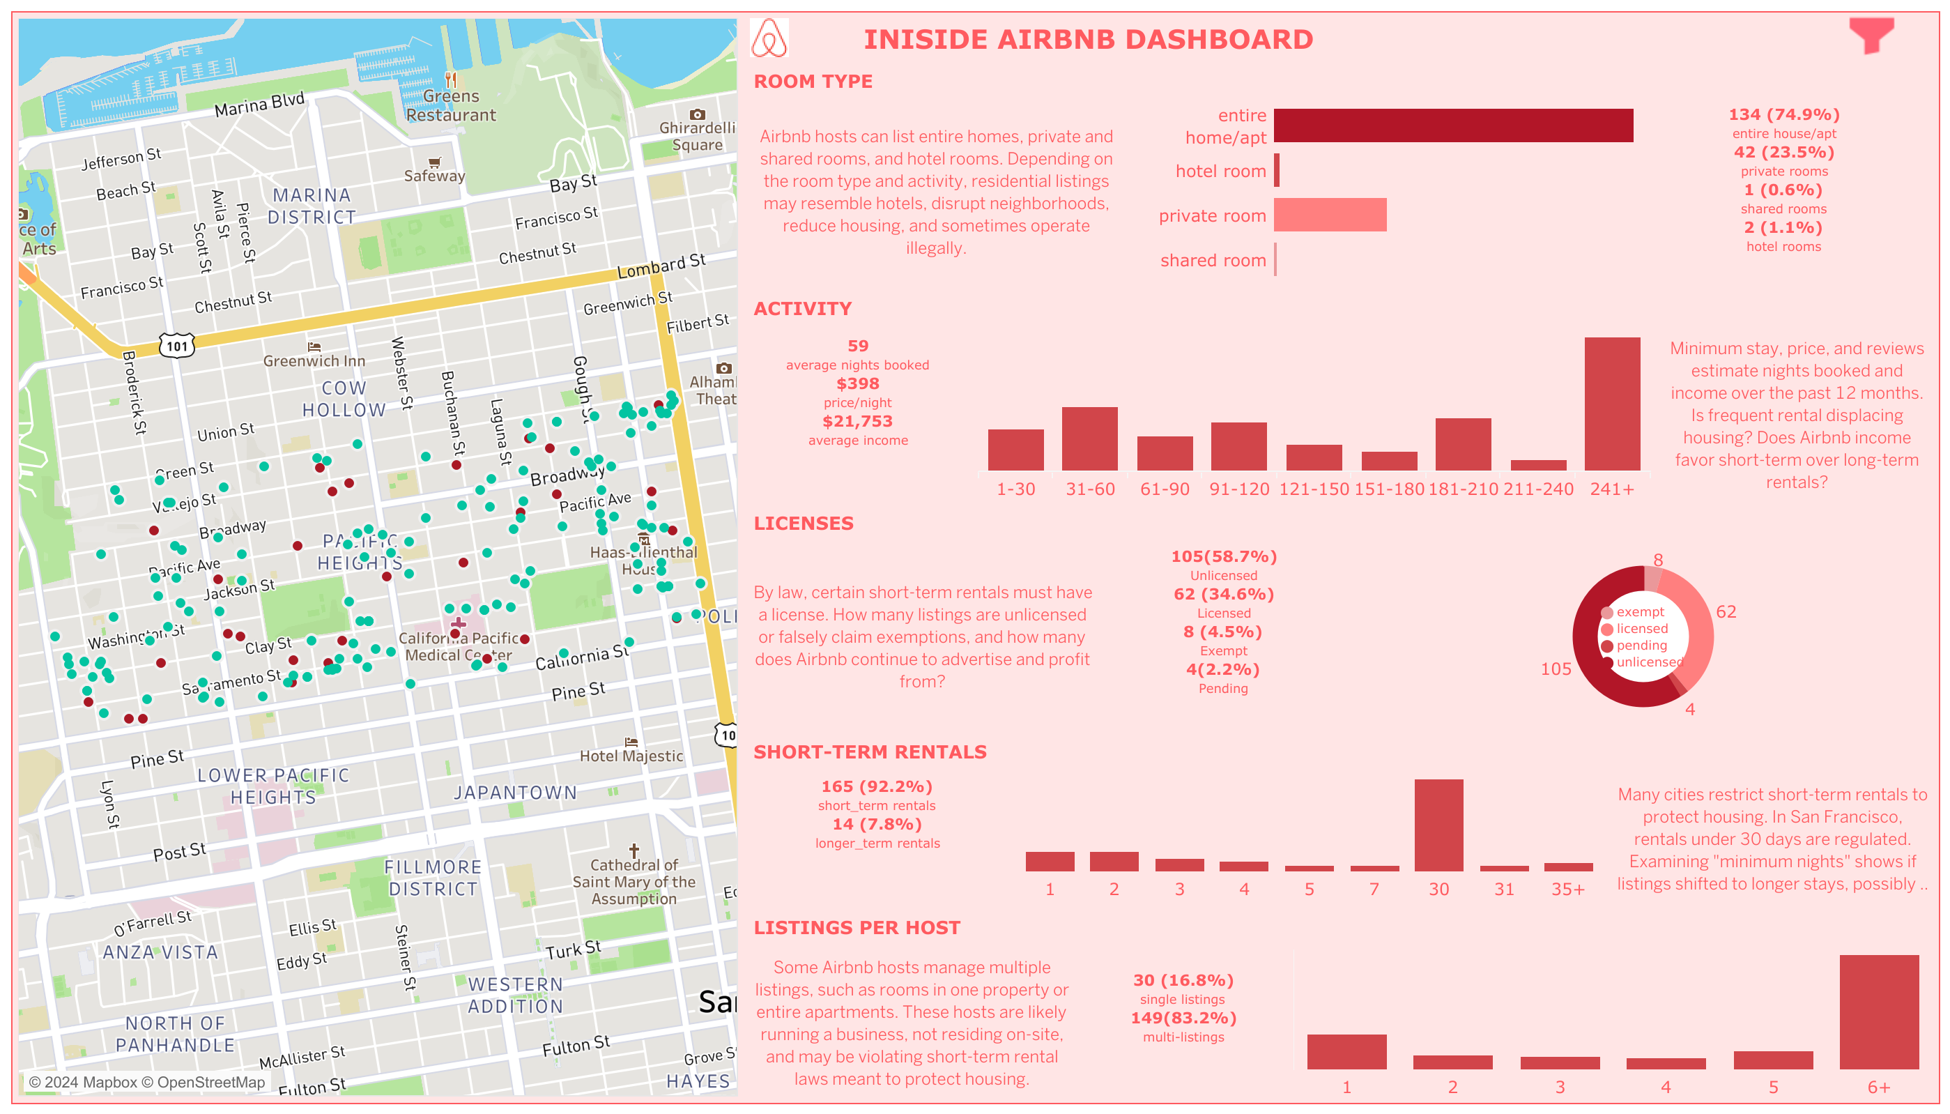Screen dimensions: 1950x1114
Task: Click the 1 minimum nights bar
Action: click(1049, 862)
